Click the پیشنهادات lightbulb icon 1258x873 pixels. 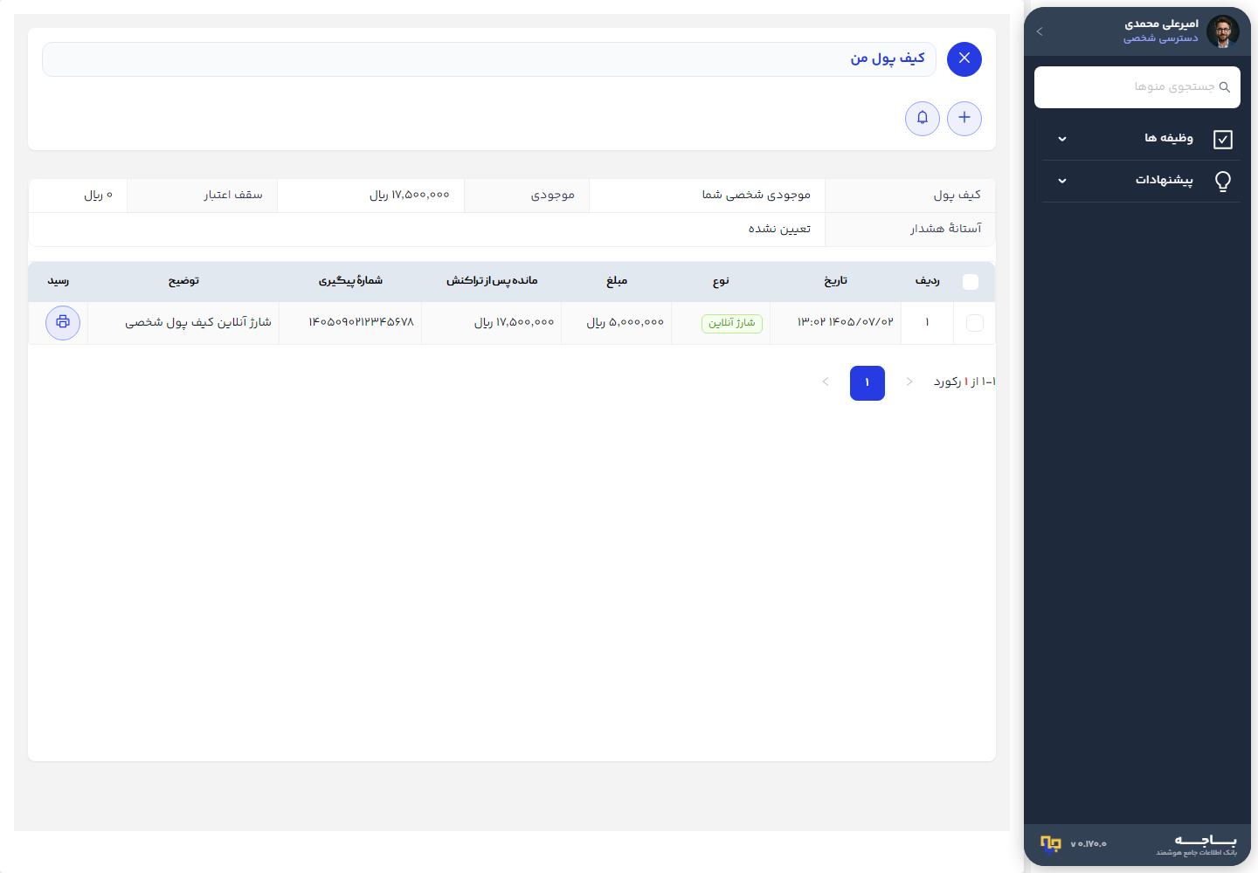[1223, 181]
